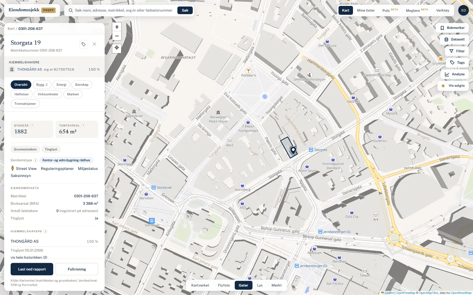Click the Fullvisning button
The height and width of the screenshot is (295, 473).
click(x=77, y=269)
